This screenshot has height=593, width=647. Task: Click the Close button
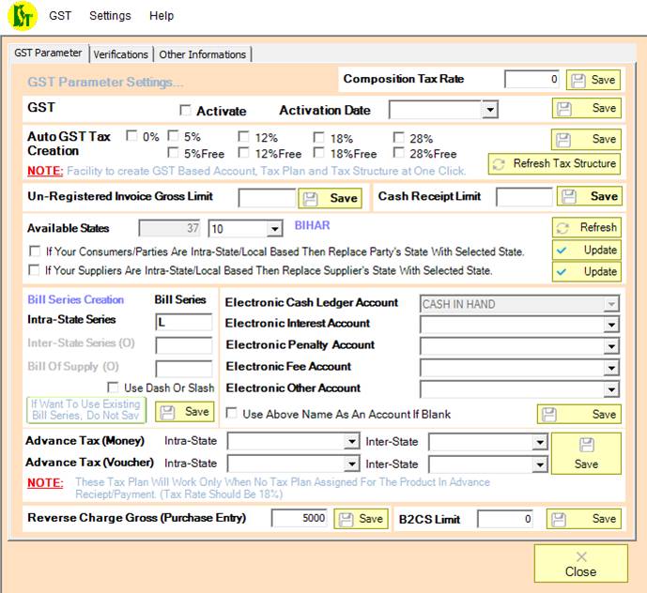pyautogui.click(x=580, y=564)
